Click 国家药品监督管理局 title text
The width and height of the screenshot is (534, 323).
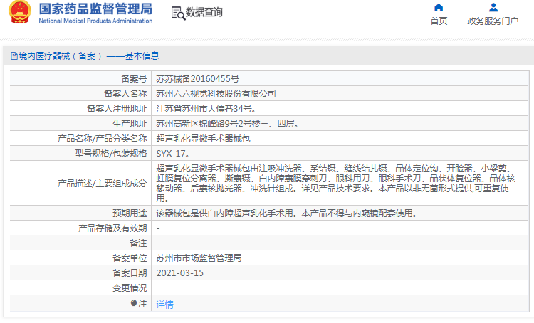coord(95,9)
